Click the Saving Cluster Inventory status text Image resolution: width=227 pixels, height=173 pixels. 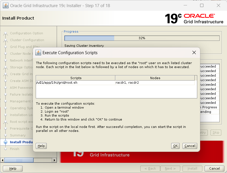[x=84, y=46]
